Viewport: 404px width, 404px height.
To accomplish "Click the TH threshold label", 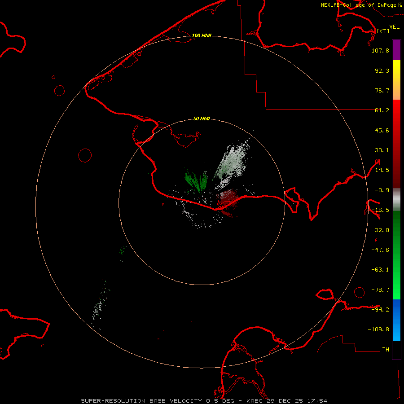I will [386, 350].
